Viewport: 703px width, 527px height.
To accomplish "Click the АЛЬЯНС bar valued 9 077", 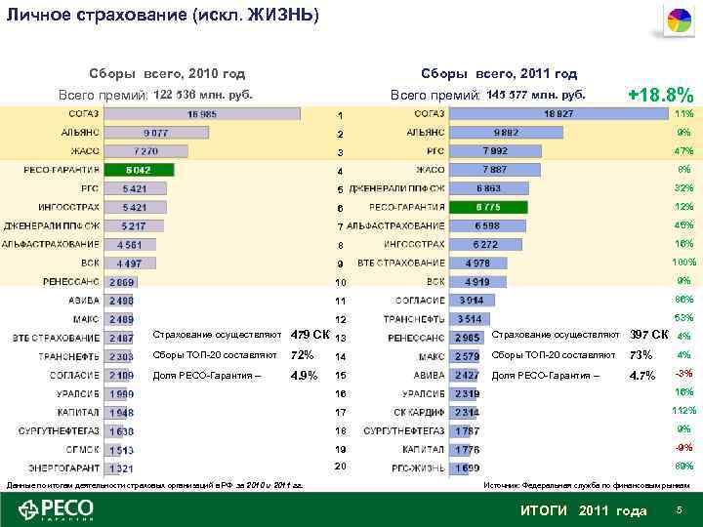I will point(156,133).
